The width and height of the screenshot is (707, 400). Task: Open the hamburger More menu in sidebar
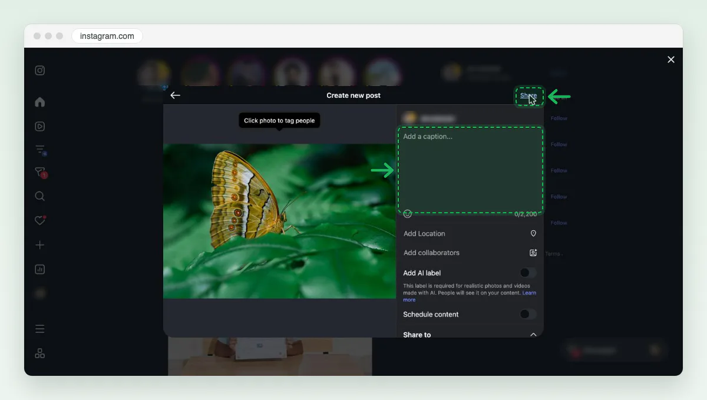(x=40, y=329)
